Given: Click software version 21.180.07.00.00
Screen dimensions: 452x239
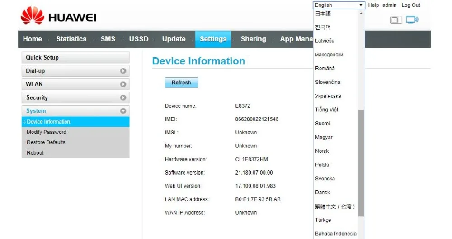Looking at the screenshot, I should tap(254, 173).
